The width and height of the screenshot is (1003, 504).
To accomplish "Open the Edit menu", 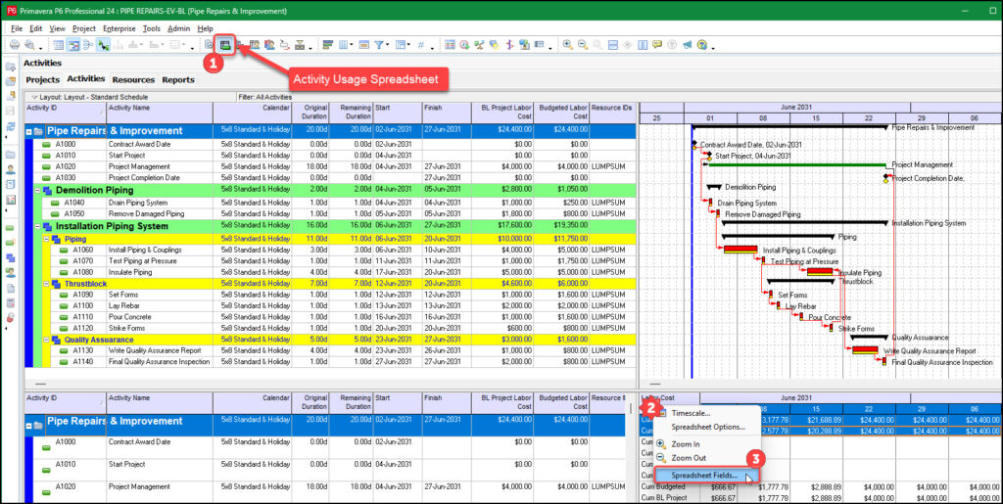I will tap(36, 28).
